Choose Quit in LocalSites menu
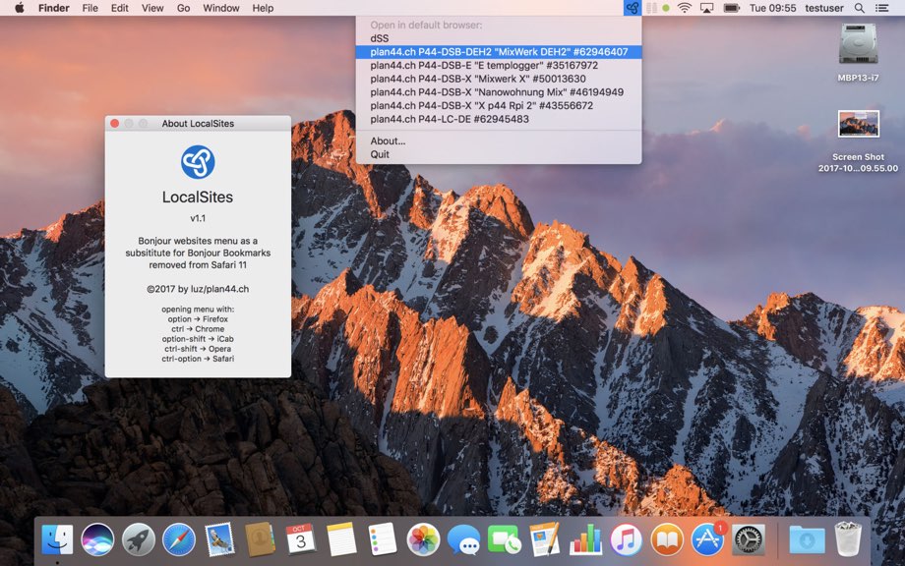 (x=499, y=154)
